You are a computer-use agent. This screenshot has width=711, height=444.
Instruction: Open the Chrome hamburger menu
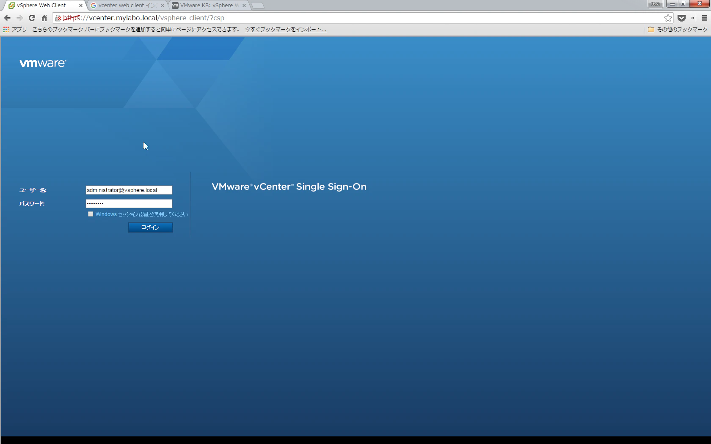pos(704,18)
